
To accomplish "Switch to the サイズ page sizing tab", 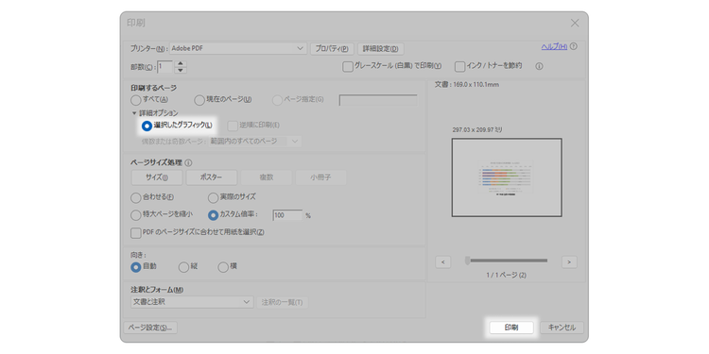I will coord(157,177).
